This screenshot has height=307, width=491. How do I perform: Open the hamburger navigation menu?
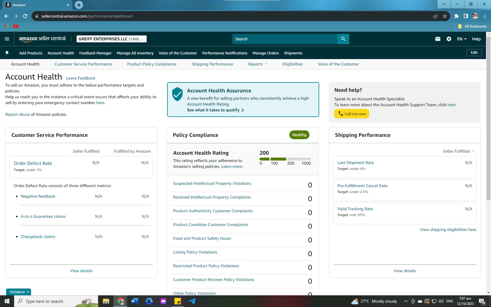tap(7, 39)
